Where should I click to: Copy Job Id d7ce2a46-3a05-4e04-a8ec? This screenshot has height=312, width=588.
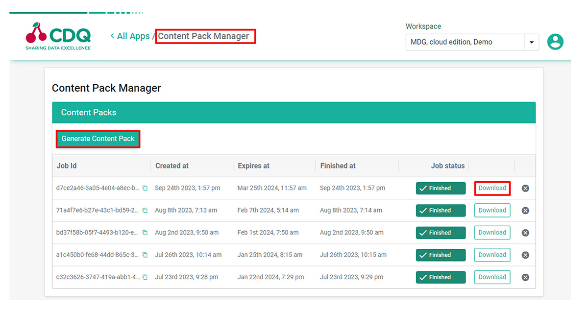(x=145, y=188)
